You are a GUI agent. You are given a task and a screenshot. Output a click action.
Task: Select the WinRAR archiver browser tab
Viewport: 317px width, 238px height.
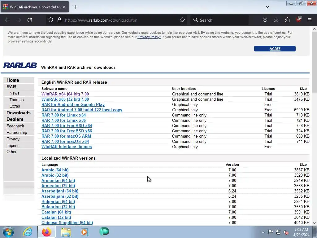(x=35, y=7)
